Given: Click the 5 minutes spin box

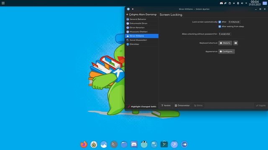Looking at the screenshot, I should tap(234, 22).
